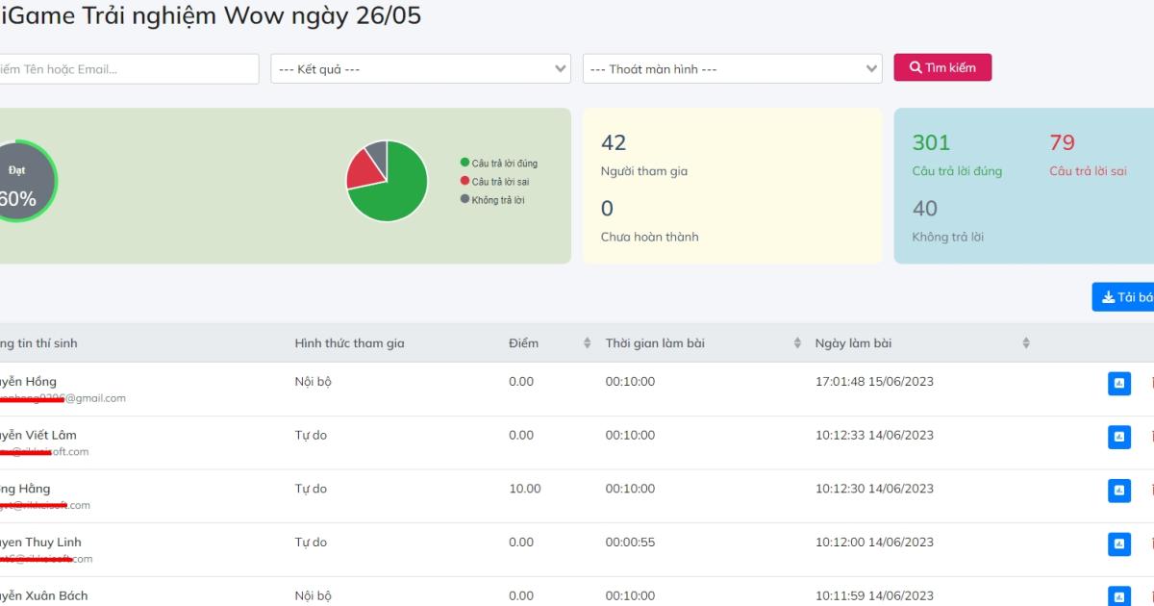
Task: Click the blue chart icon in Viết Lâm's row
Action: [x=1118, y=438]
